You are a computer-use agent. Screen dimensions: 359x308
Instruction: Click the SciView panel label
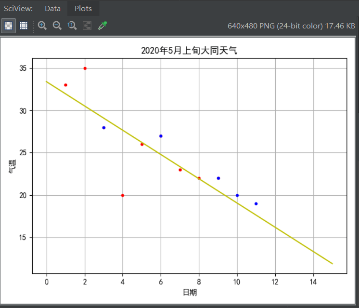pyautogui.click(x=18, y=9)
